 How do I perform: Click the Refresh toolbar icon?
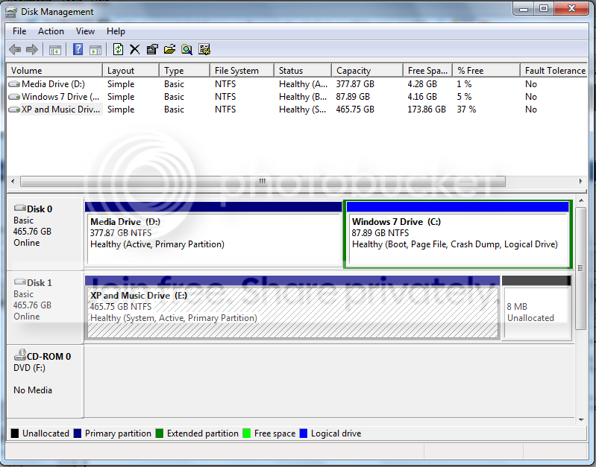118,49
